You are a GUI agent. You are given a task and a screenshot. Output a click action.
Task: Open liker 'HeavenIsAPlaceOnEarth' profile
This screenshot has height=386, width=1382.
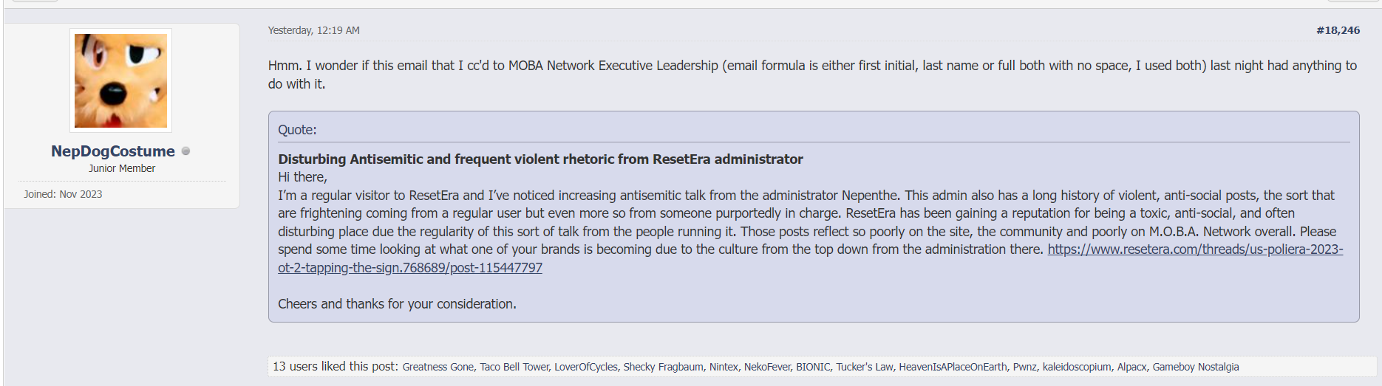tap(953, 367)
